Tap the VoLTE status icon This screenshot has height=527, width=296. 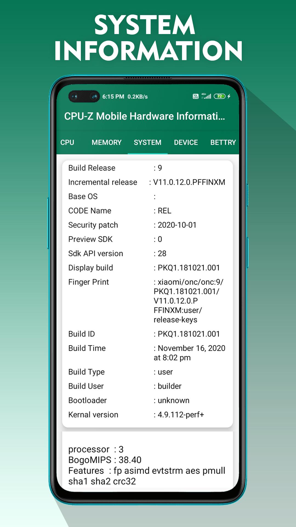click(x=195, y=96)
